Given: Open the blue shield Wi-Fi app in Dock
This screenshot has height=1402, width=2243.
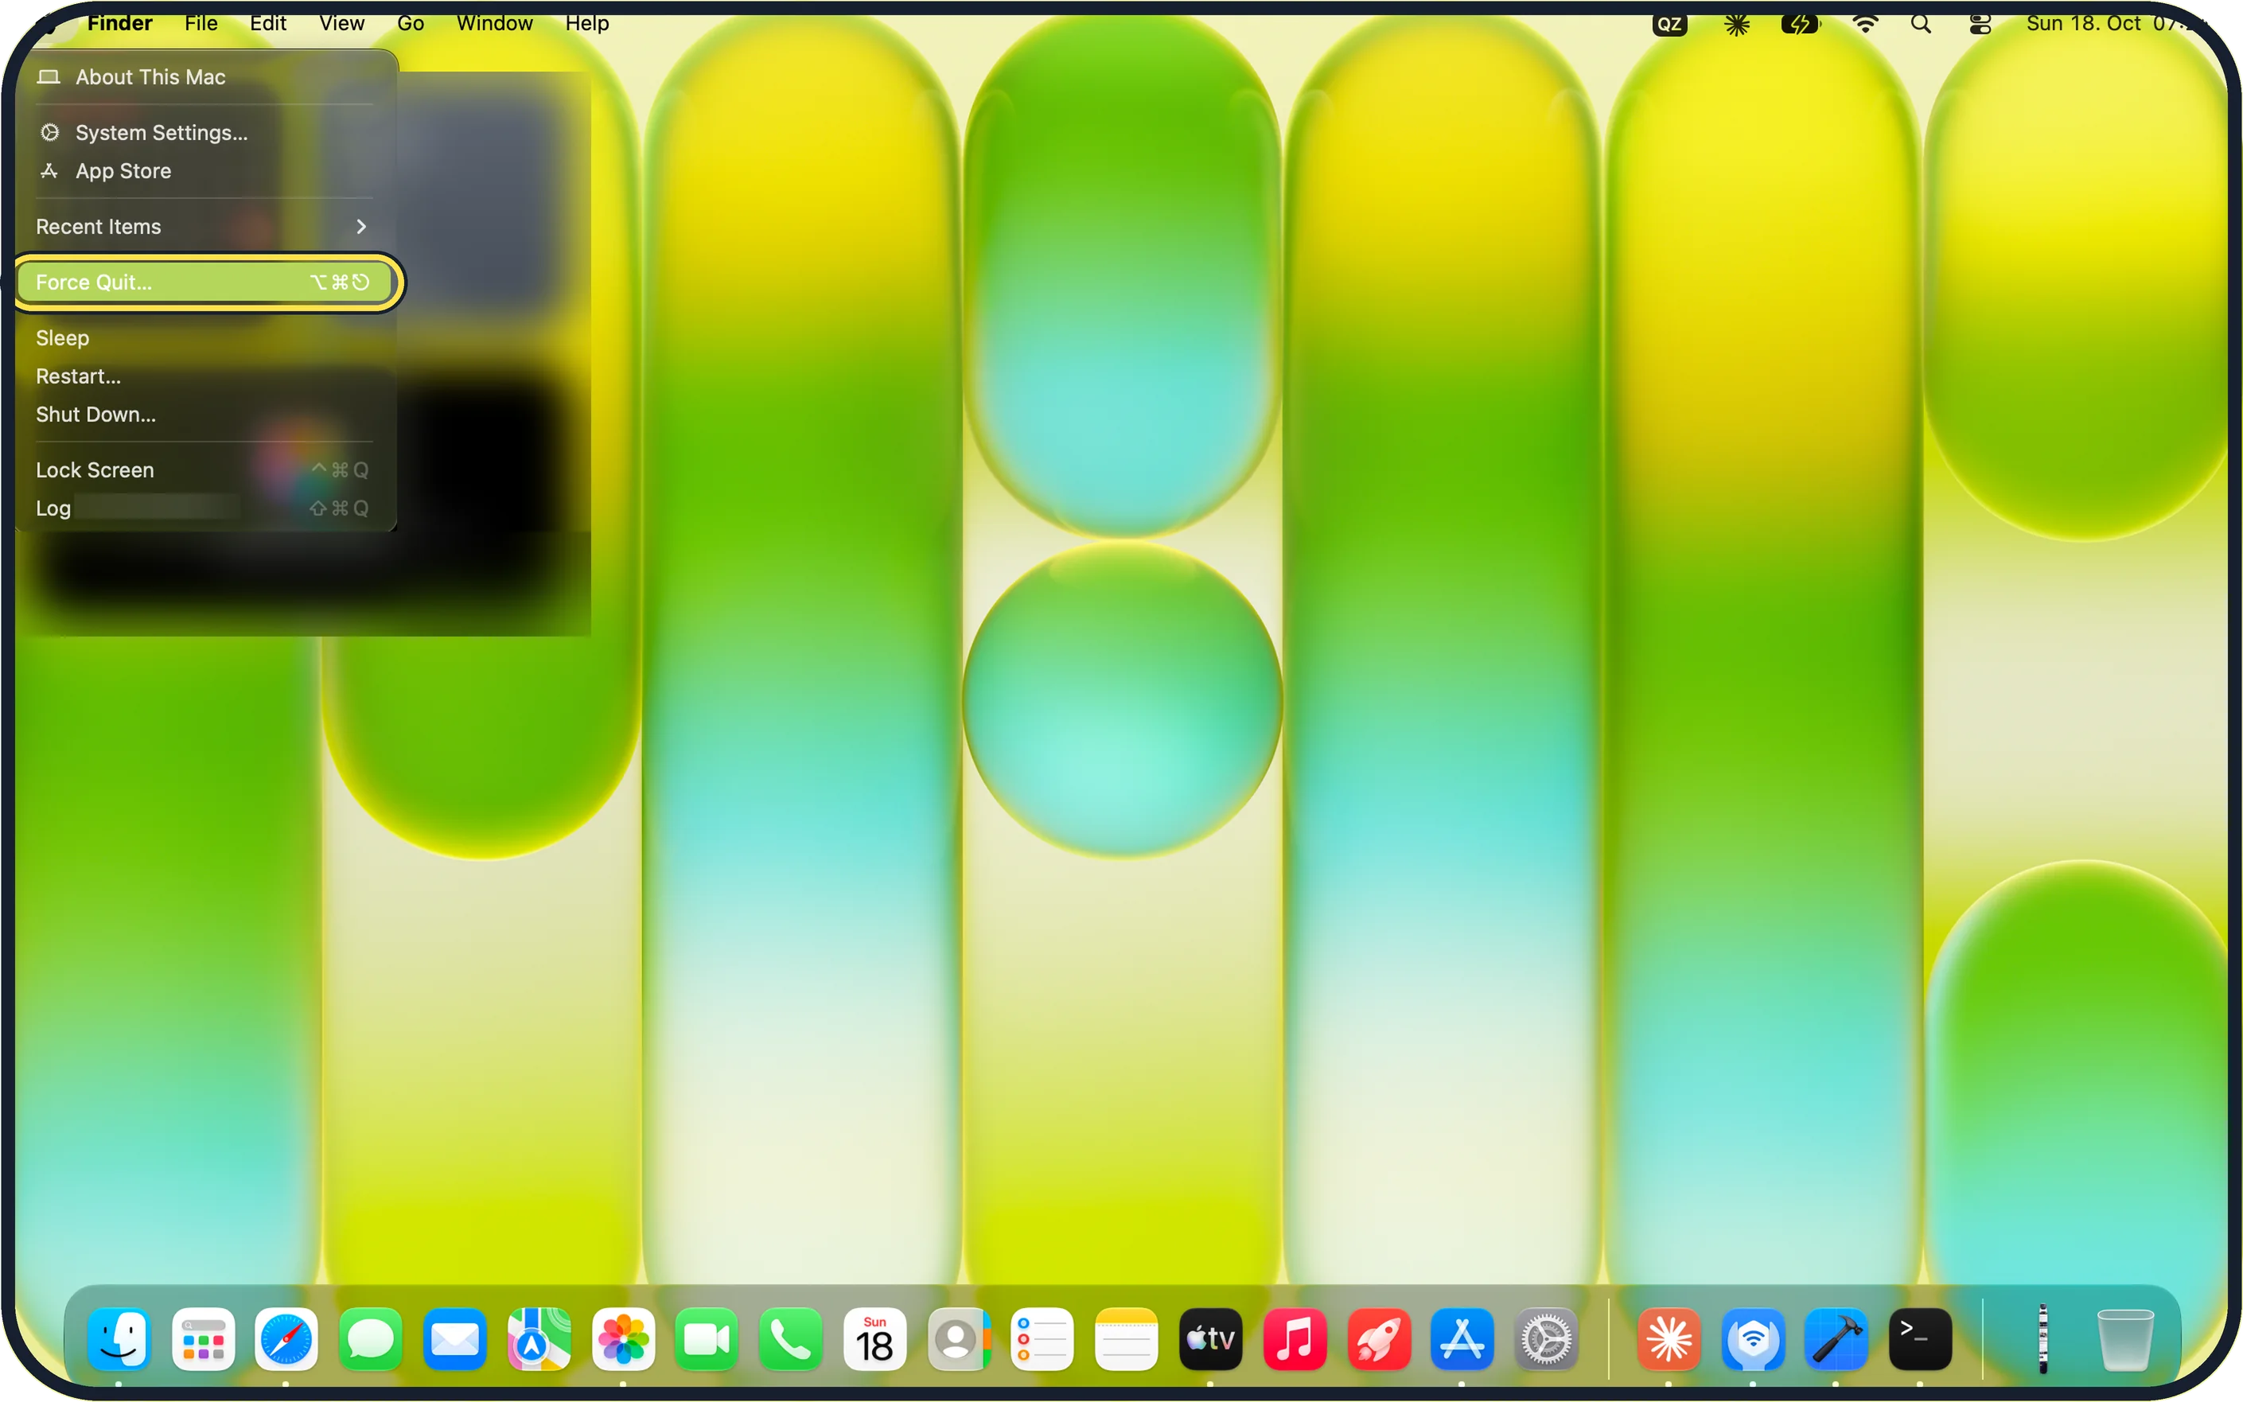Looking at the screenshot, I should (x=1753, y=1339).
